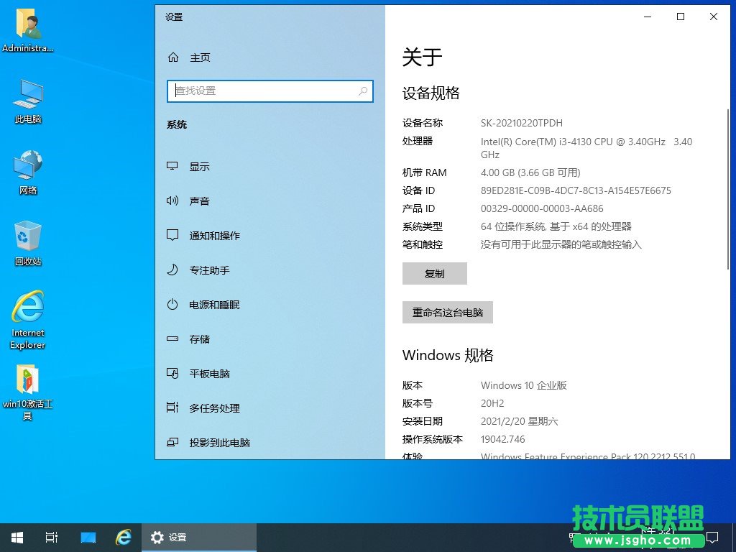Click the magnifier icon in the search box

[x=363, y=91]
